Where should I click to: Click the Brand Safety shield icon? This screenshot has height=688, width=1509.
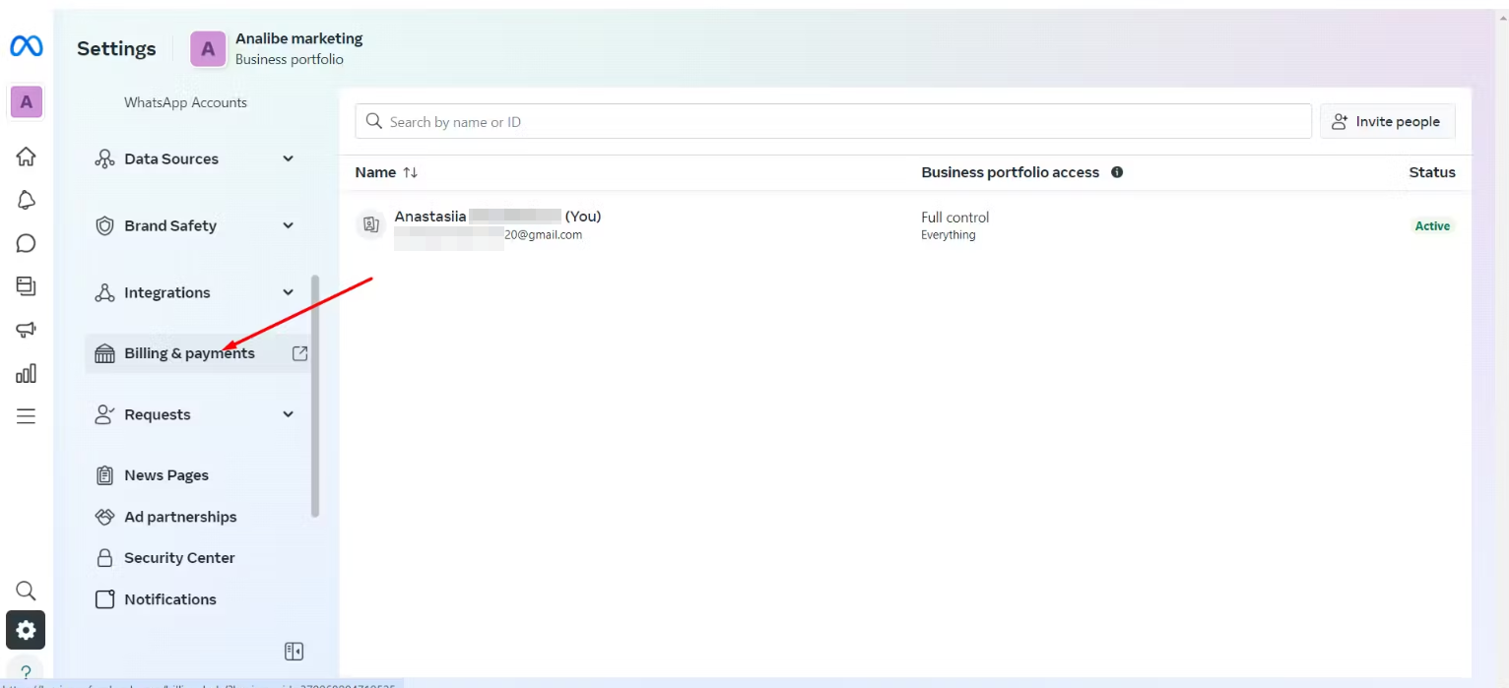(104, 225)
